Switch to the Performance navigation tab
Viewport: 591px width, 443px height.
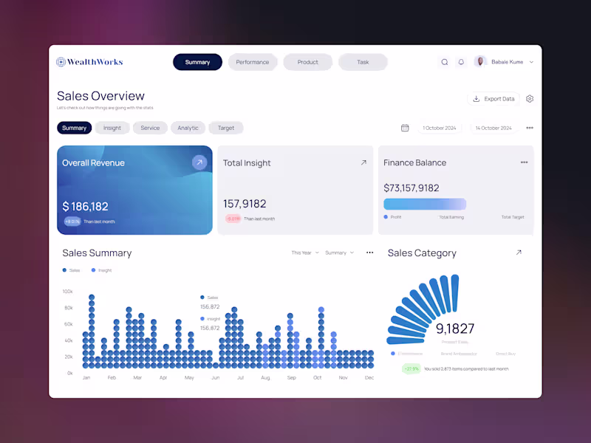pos(253,62)
